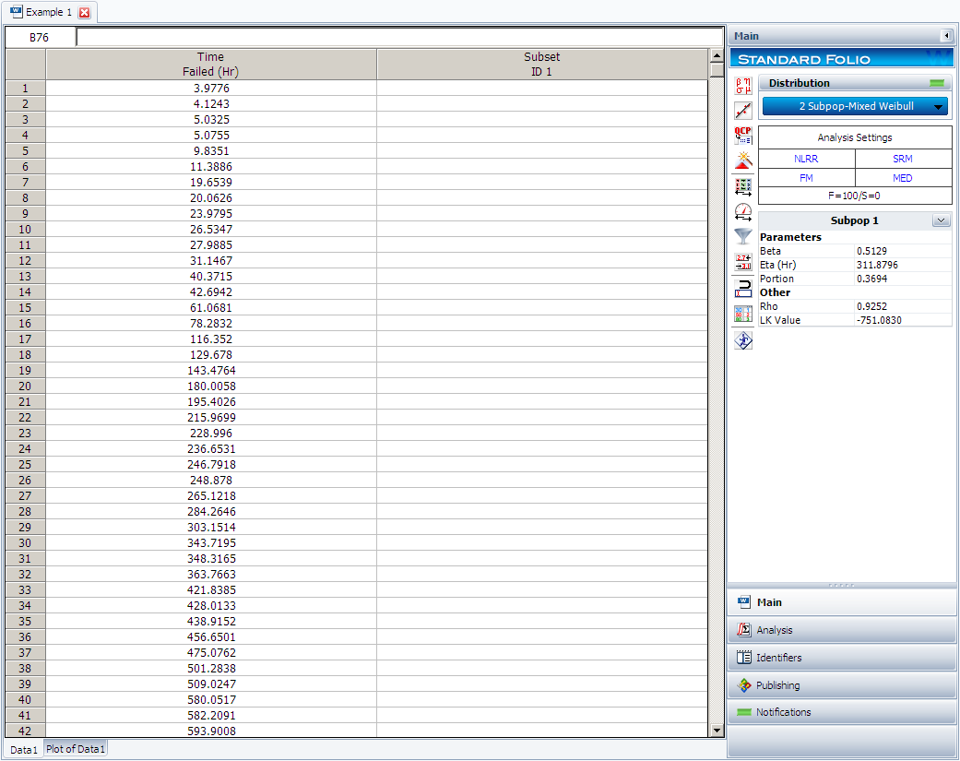
Task: Open the 2 Subpop-Mixed Weibull distribution dropdown
Action: 855,107
